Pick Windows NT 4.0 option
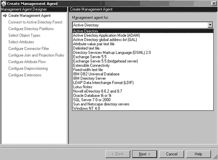This screenshot has height=160, width=218. (x=143, y=108)
